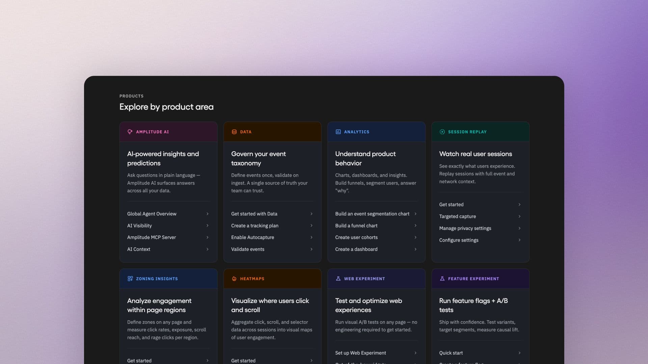Open Zoning Insights Get started link
Screen dimensions: 648x364
point(168,360)
